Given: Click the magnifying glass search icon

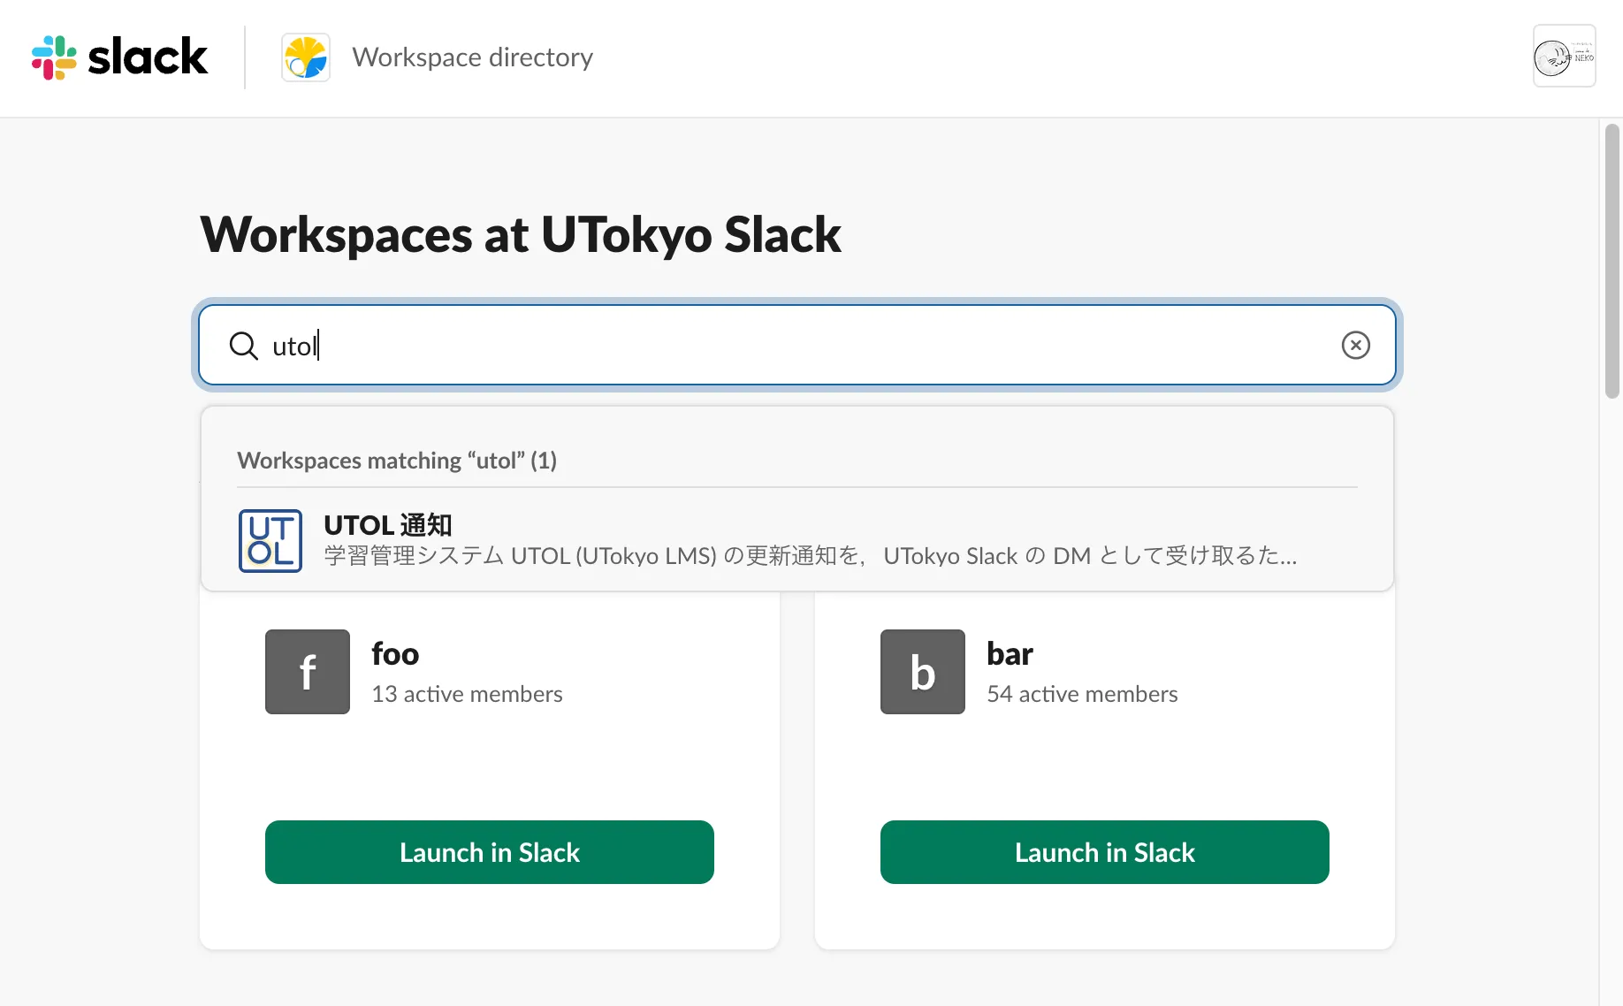Looking at the screenshot, I should (x=243, y=346).
